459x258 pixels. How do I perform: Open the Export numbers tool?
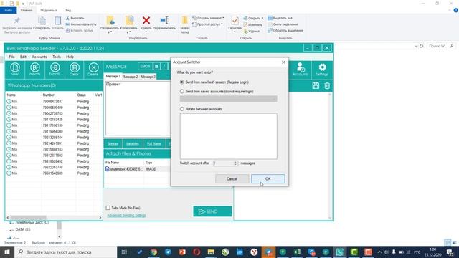(x=55, y=70)
